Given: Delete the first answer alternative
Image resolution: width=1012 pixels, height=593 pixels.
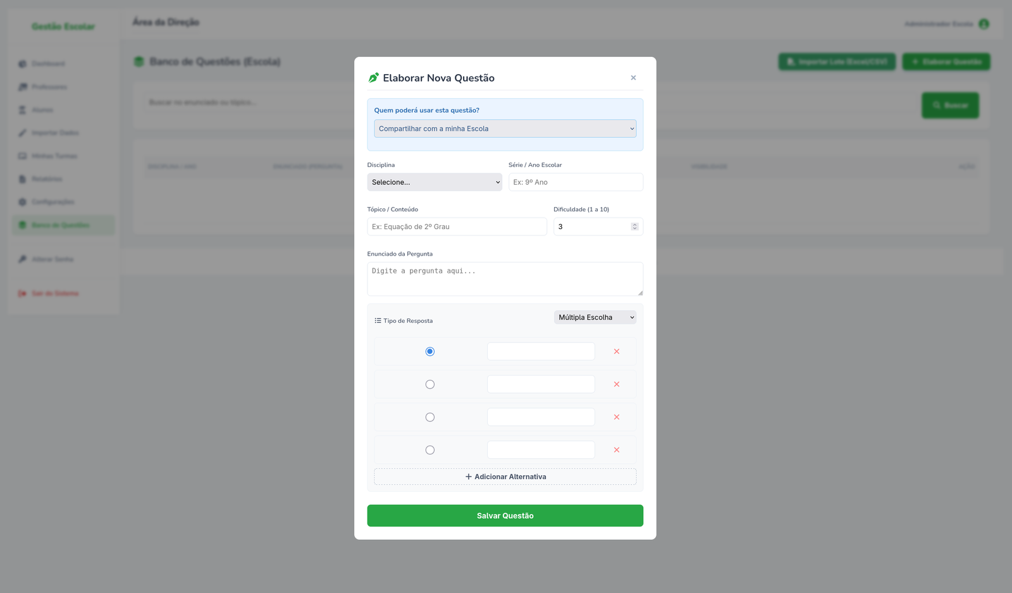Looking at the screenshot, I should 616,351.
